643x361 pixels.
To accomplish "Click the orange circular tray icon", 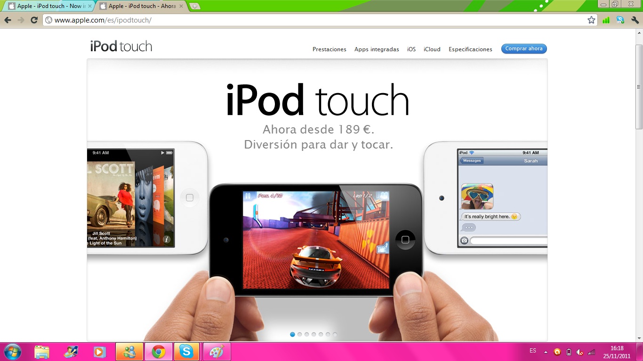I will [557, 352].
